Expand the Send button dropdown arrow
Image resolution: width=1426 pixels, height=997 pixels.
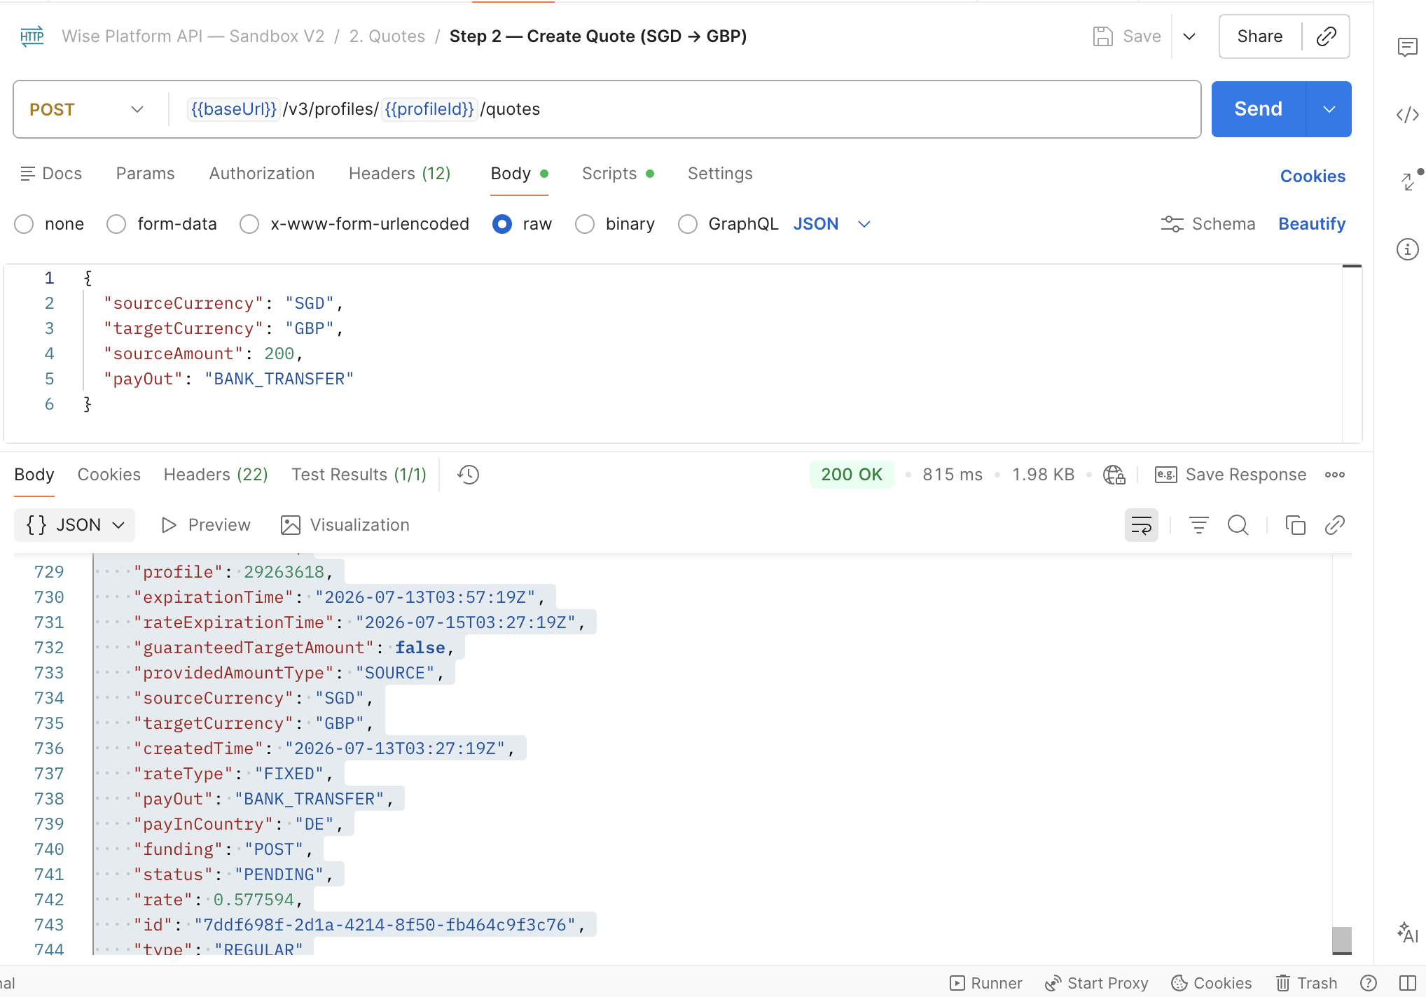coord(1329,109)
